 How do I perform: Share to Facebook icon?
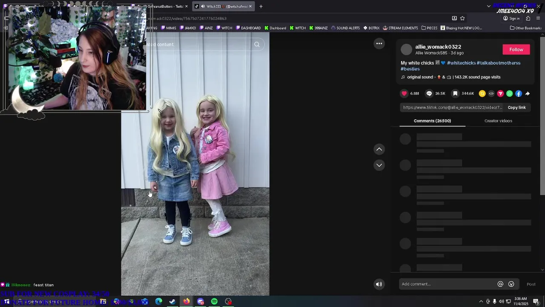[x=518, y=93]
